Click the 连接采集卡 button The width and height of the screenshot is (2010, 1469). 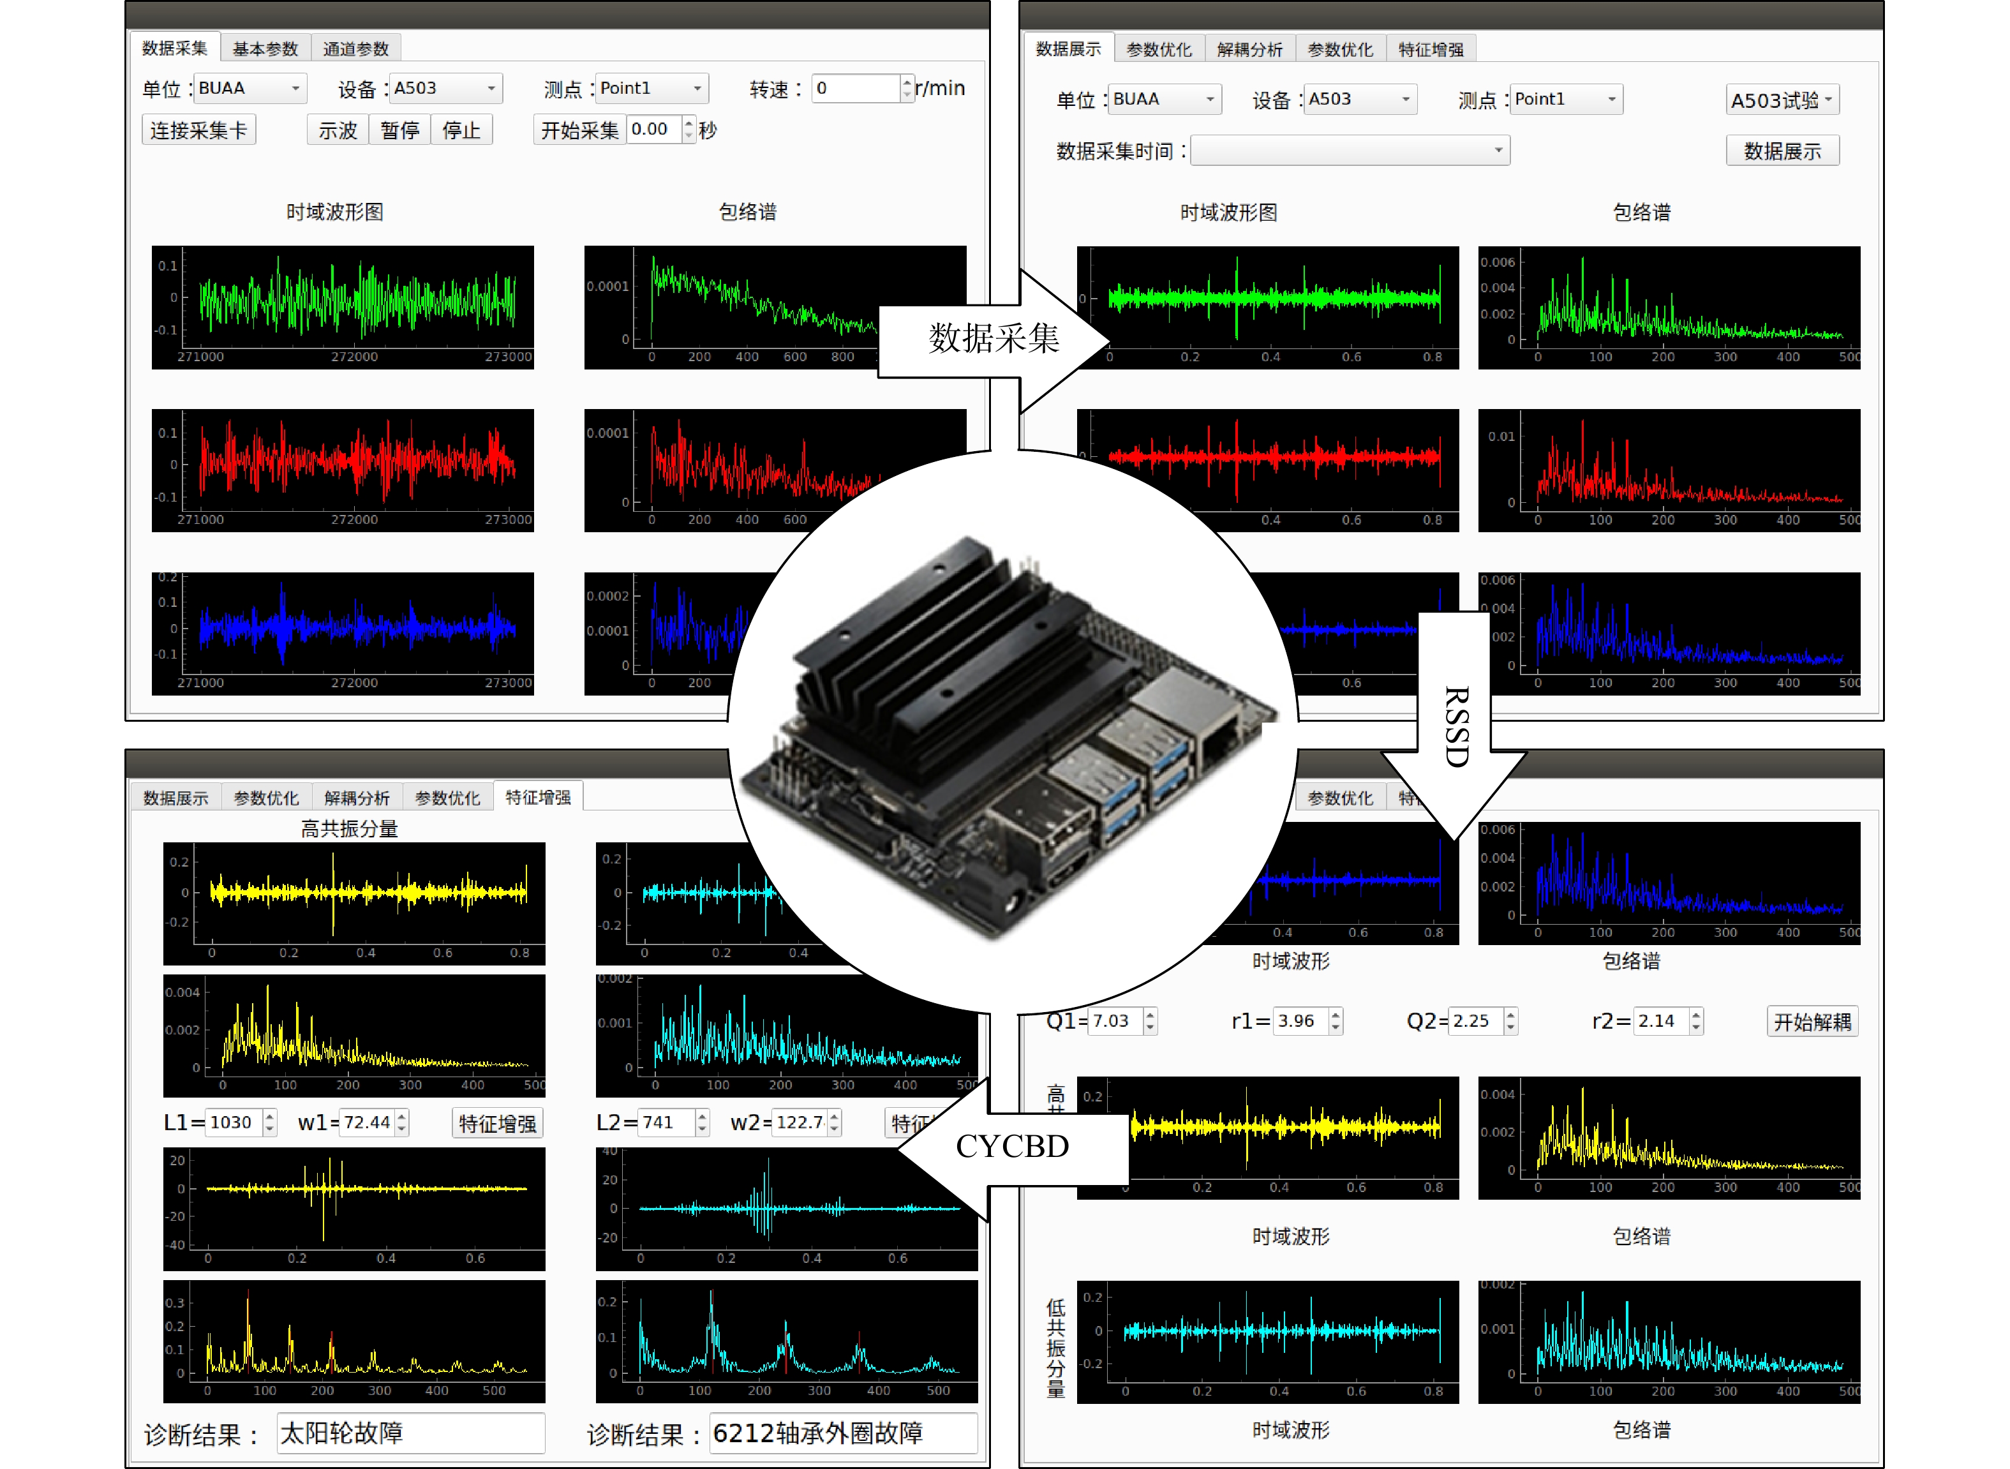point(198,131)
